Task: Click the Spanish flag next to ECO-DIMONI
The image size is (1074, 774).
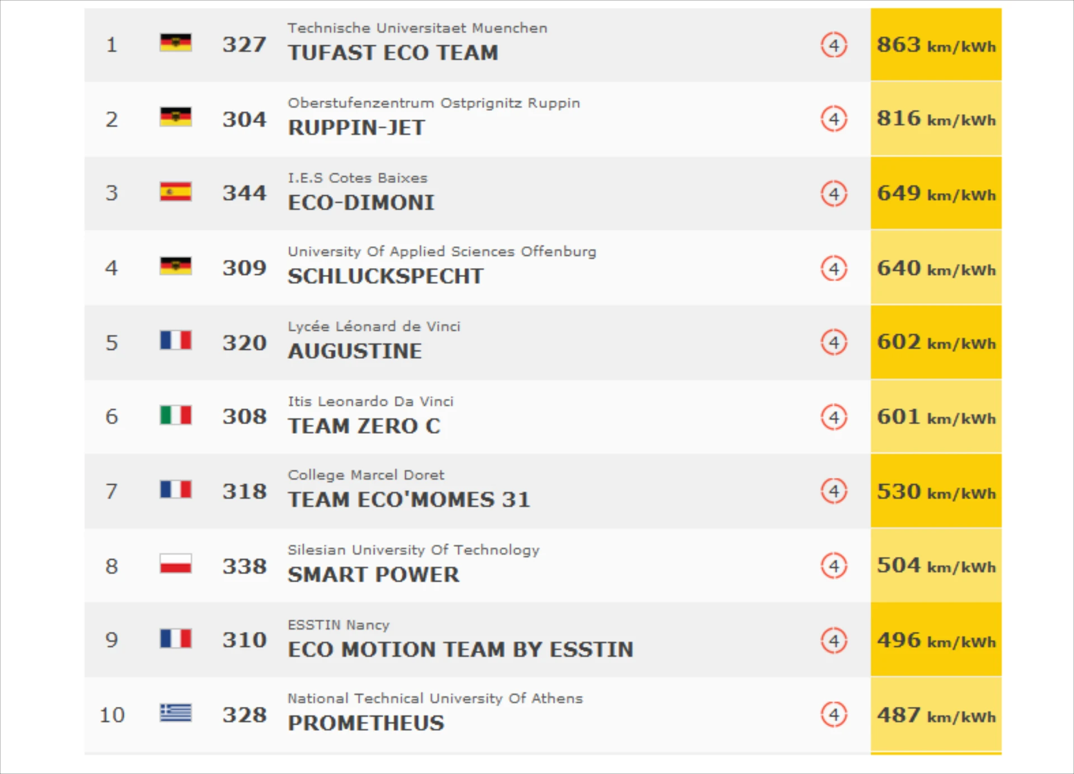Action: tap(176, 192)
